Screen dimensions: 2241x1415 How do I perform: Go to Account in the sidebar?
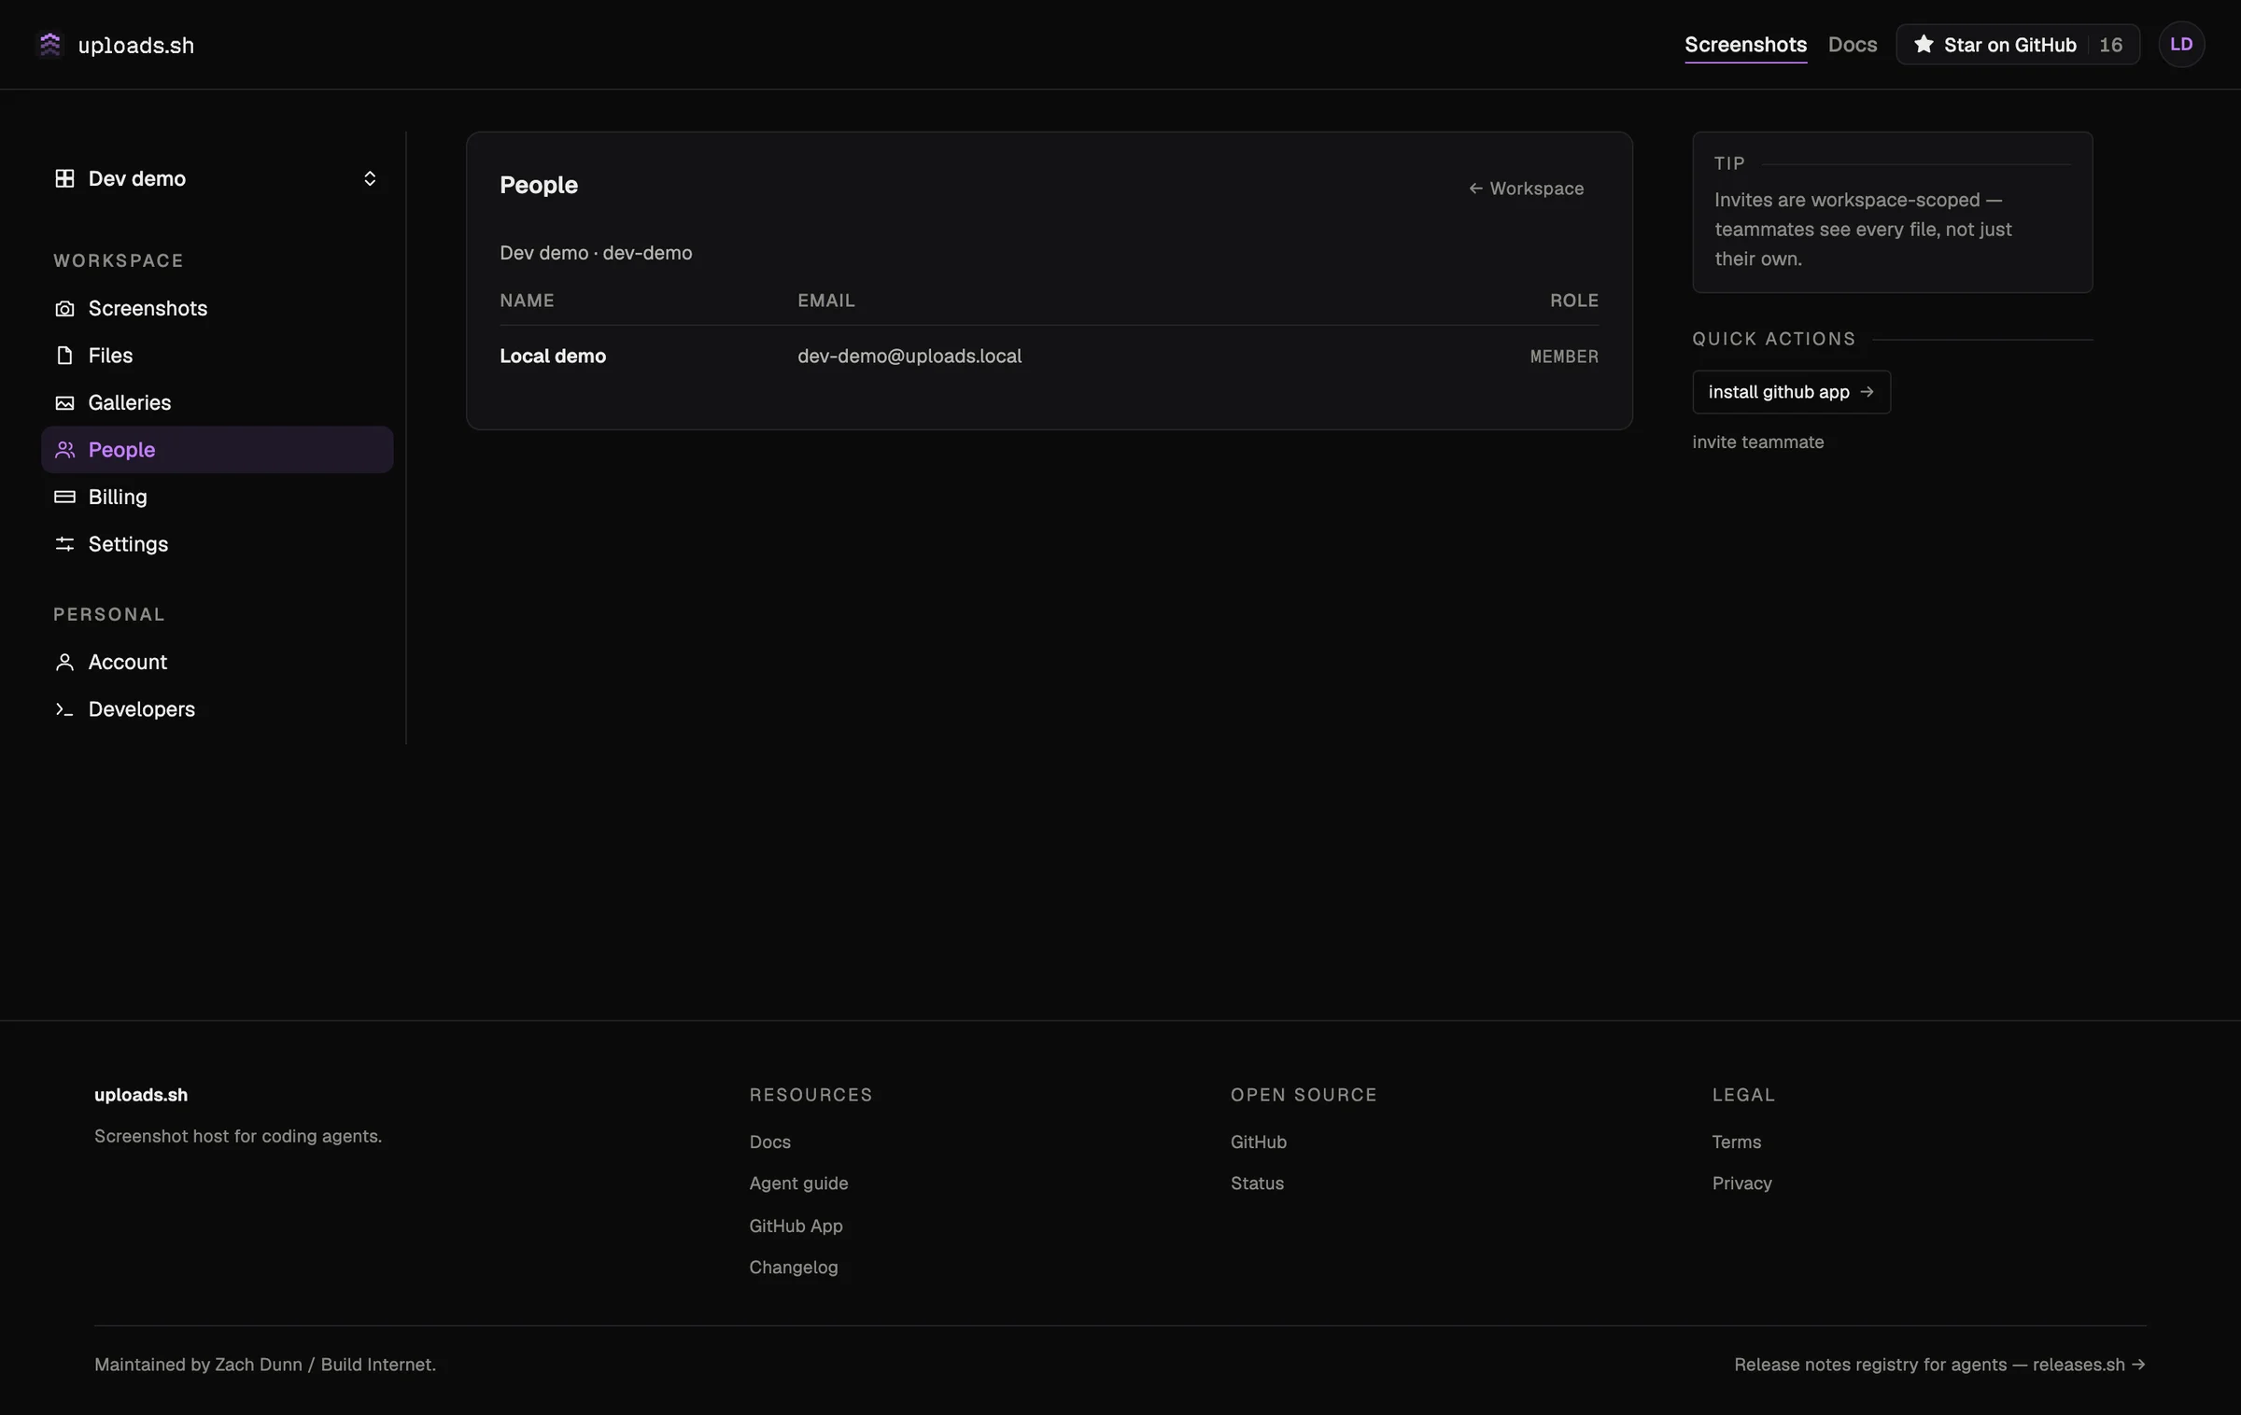pos(217,662)
